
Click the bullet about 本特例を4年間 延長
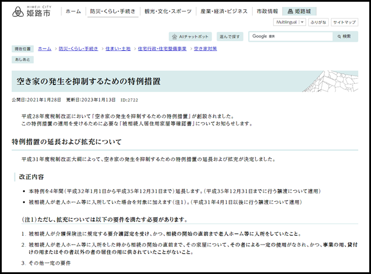point(174,191)
